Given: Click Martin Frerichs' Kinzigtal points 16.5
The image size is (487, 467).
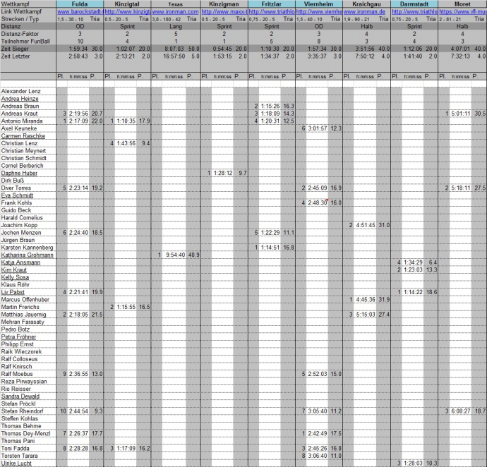Looking at the screenshot, I should tap(145, 307).
